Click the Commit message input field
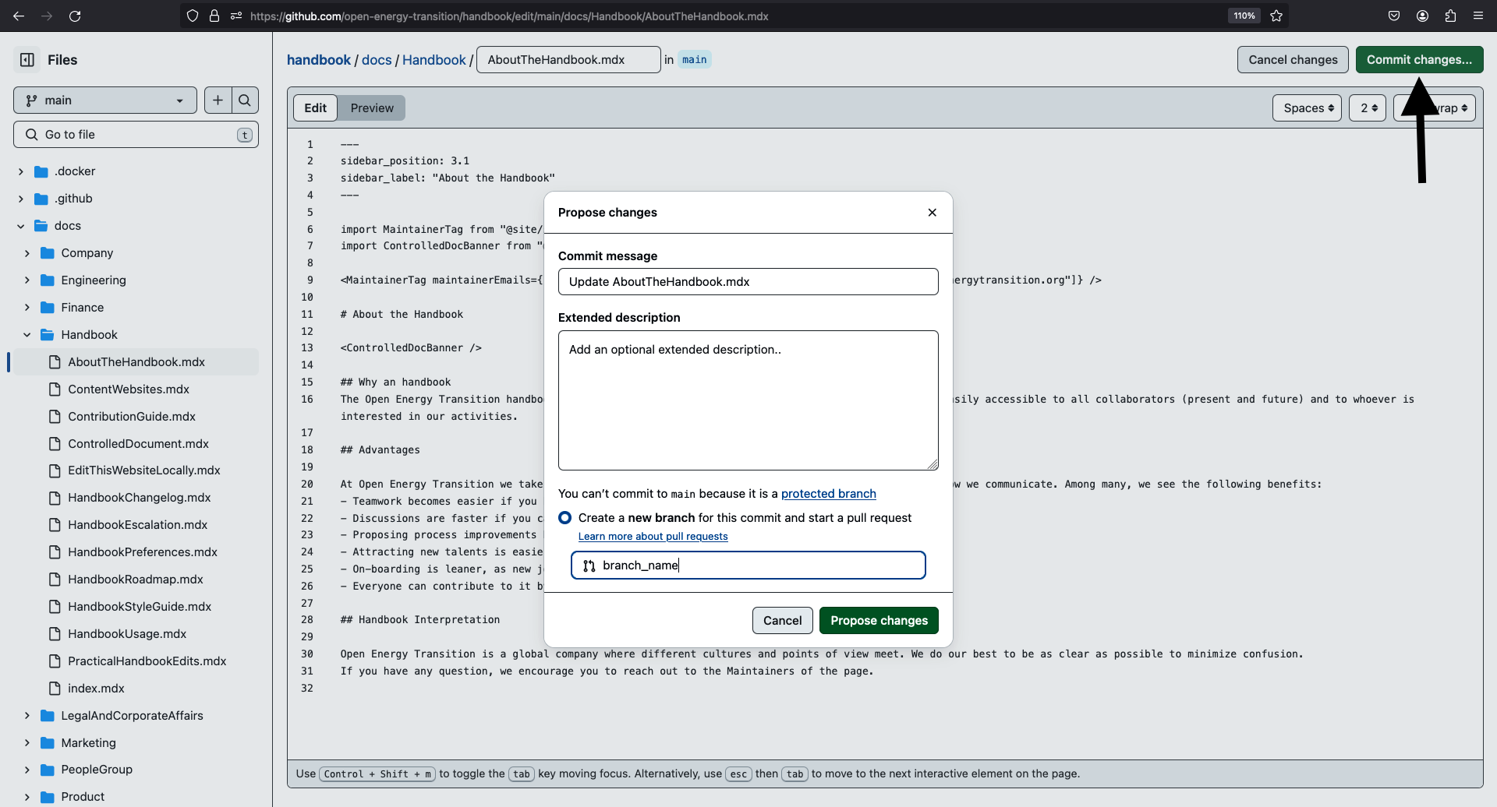 (748, 282)
